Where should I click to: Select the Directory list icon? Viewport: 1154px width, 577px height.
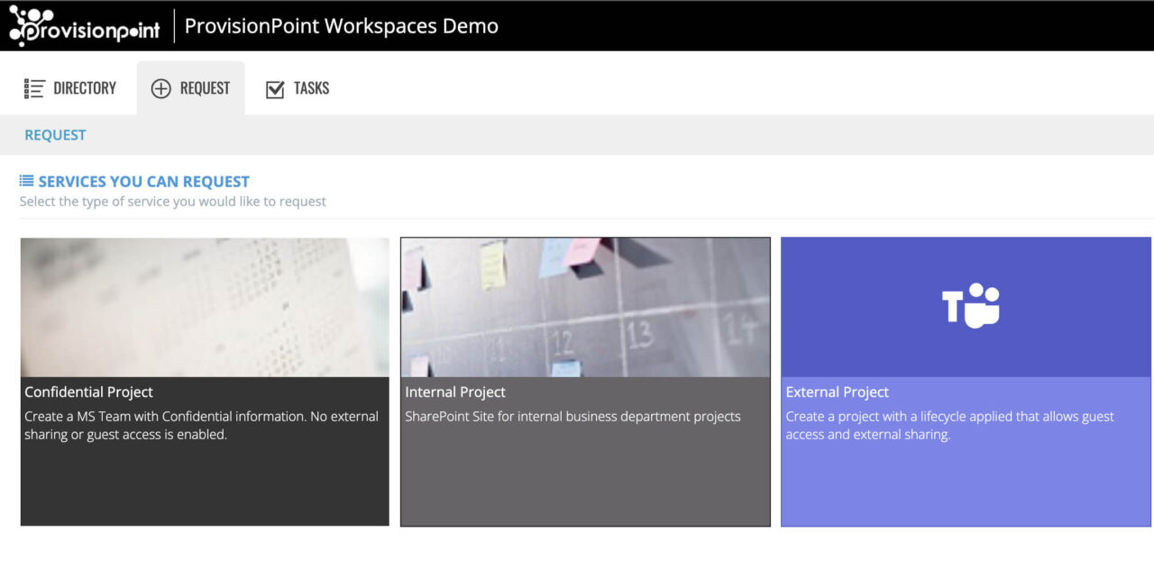33,87
